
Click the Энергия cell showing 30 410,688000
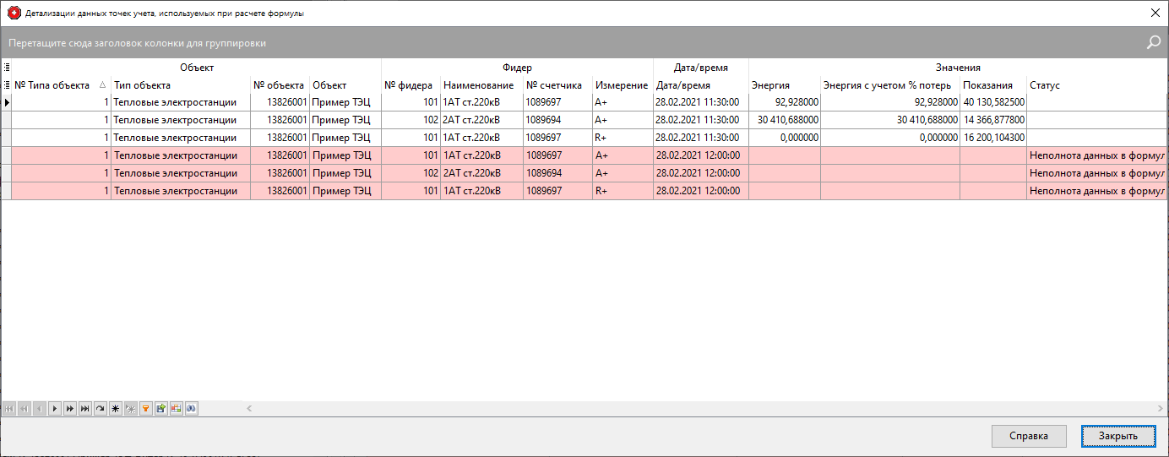[784, 120]
